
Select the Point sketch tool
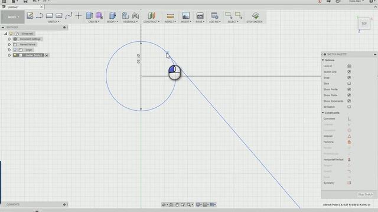click(x=79, y=16)
